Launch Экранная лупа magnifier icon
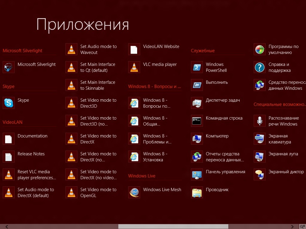Image resolution: width=306 pixels, height=229 pixels. coord(260,157)
